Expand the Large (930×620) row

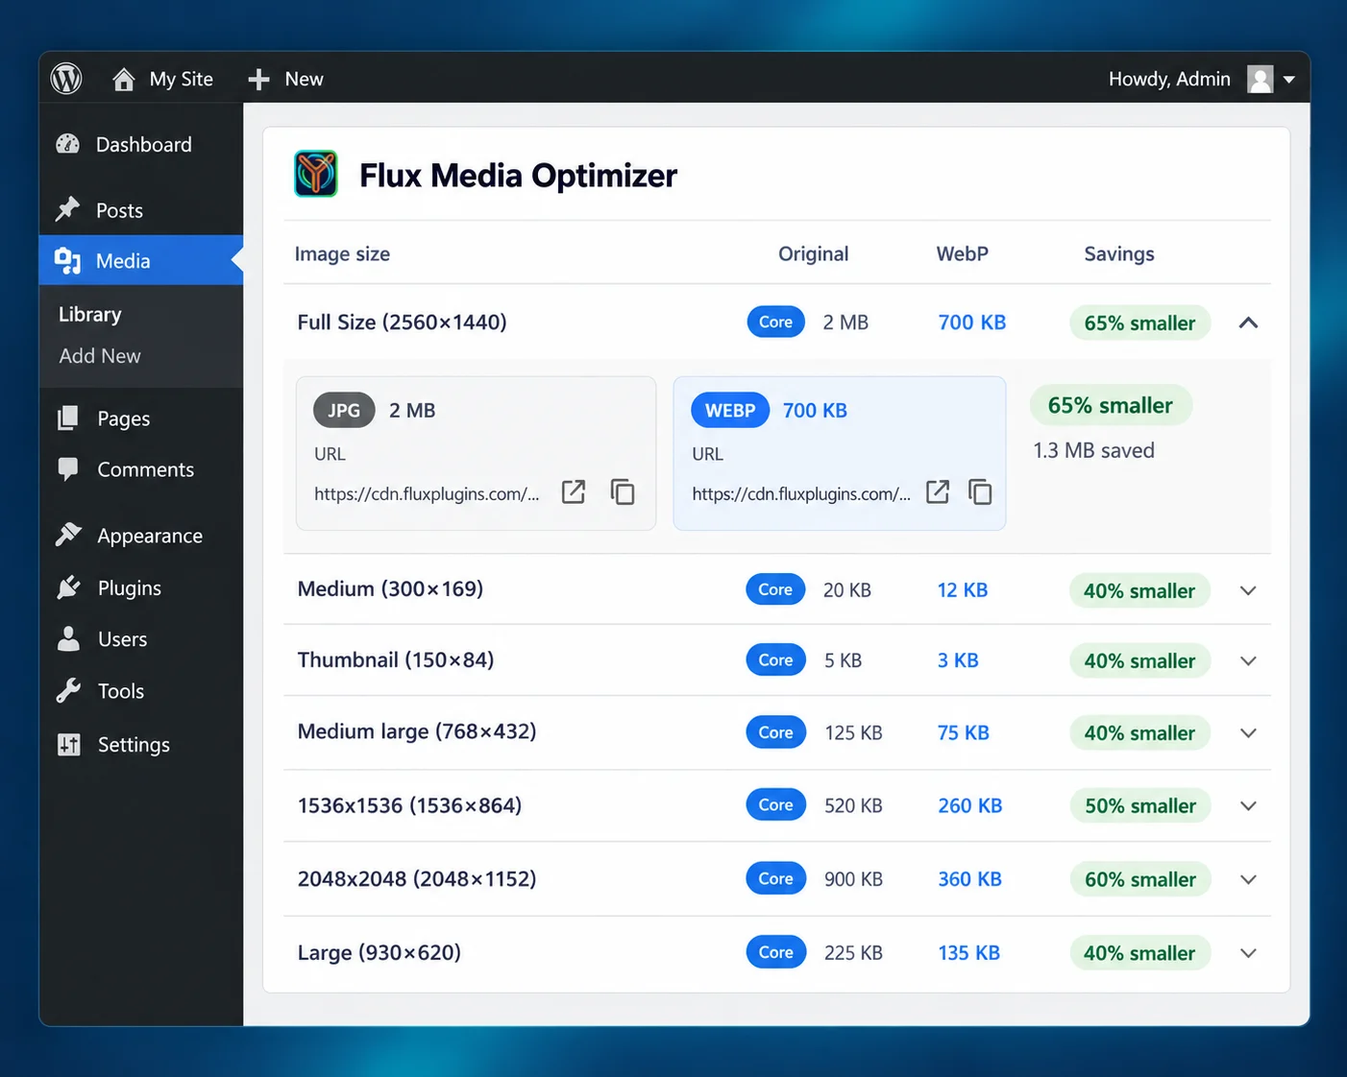[x=1248, y=953]
